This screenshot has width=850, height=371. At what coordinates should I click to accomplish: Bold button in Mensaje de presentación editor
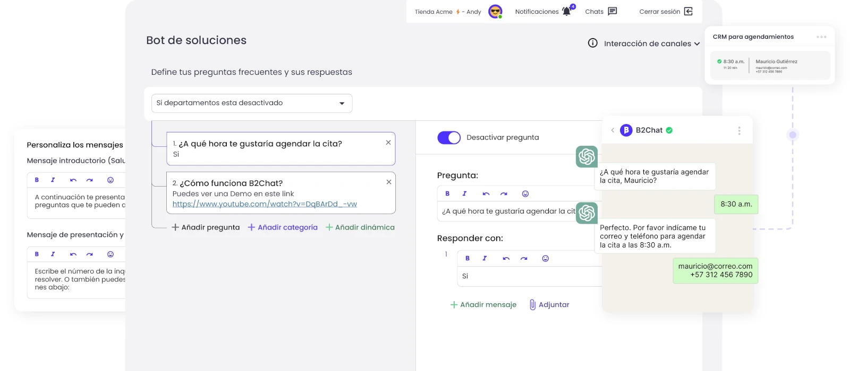(37, 254)
